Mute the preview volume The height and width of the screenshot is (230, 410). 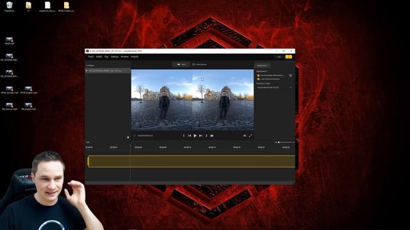point(245,135)
